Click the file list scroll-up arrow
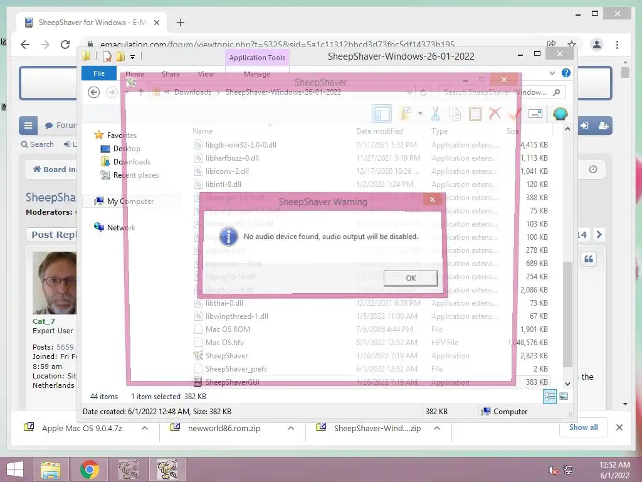Image resolution: width=642 pixels, height=482 pixels. pos(567,129)
